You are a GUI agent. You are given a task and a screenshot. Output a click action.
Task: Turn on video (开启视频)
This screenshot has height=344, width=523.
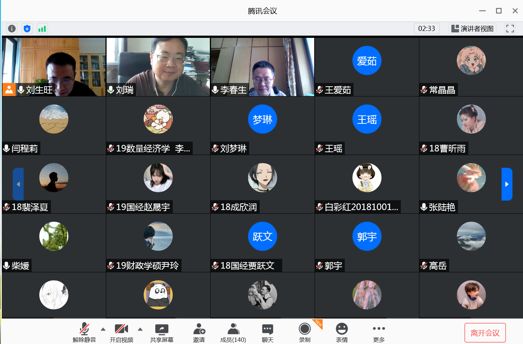point(121,332)
